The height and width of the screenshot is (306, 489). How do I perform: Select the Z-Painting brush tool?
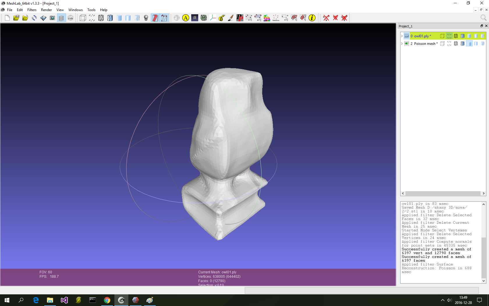click(230, 18)
